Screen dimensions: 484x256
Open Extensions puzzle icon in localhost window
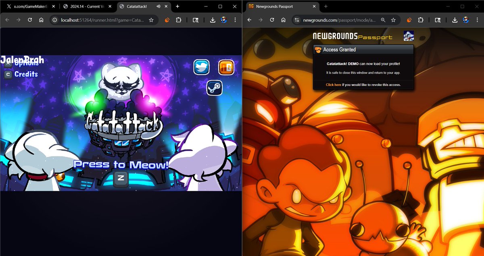pyautogui.click(x=178, y=20)
